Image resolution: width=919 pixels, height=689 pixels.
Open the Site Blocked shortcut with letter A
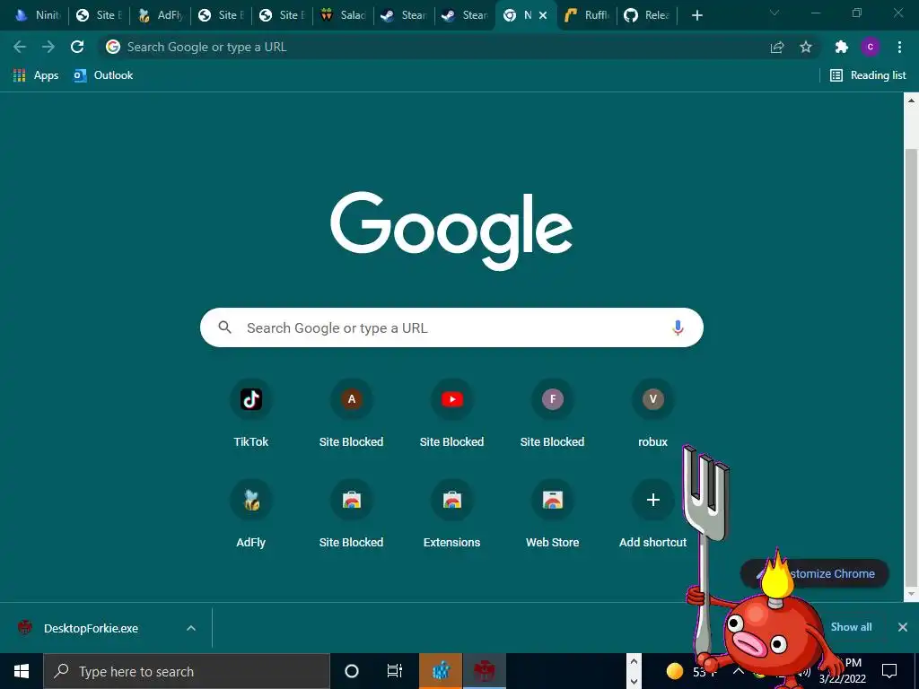(x=351, y=414)
